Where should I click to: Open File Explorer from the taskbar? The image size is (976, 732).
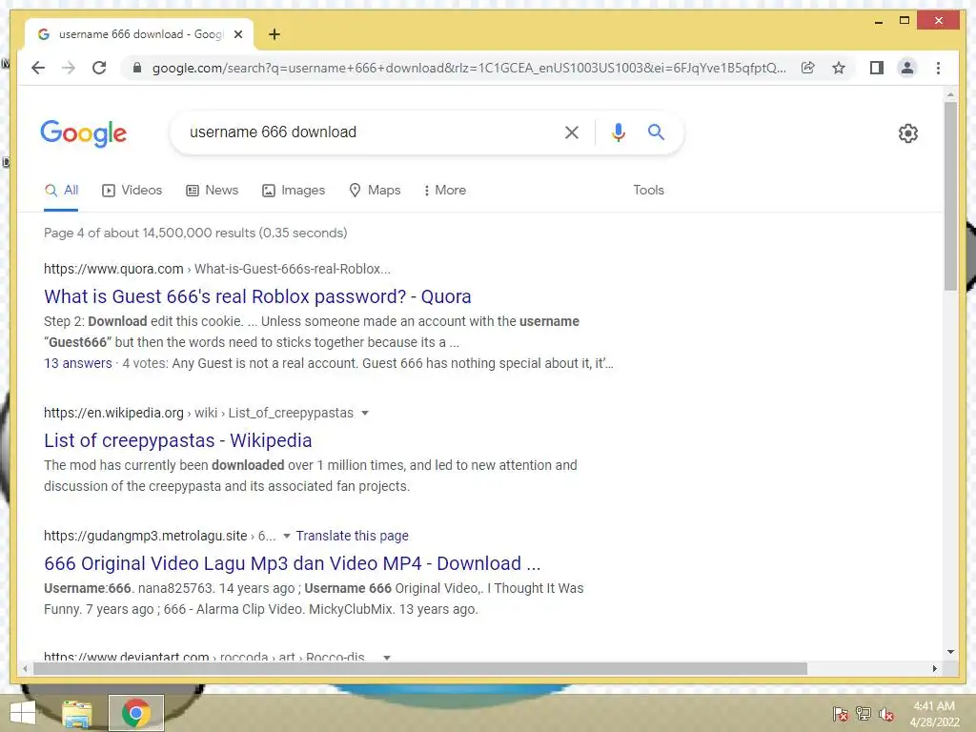pos(77,713)
